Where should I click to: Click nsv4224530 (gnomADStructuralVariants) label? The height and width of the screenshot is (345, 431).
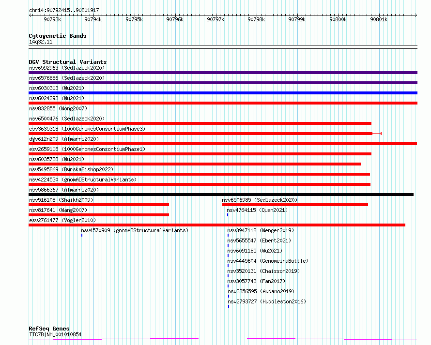pos(83,180)
